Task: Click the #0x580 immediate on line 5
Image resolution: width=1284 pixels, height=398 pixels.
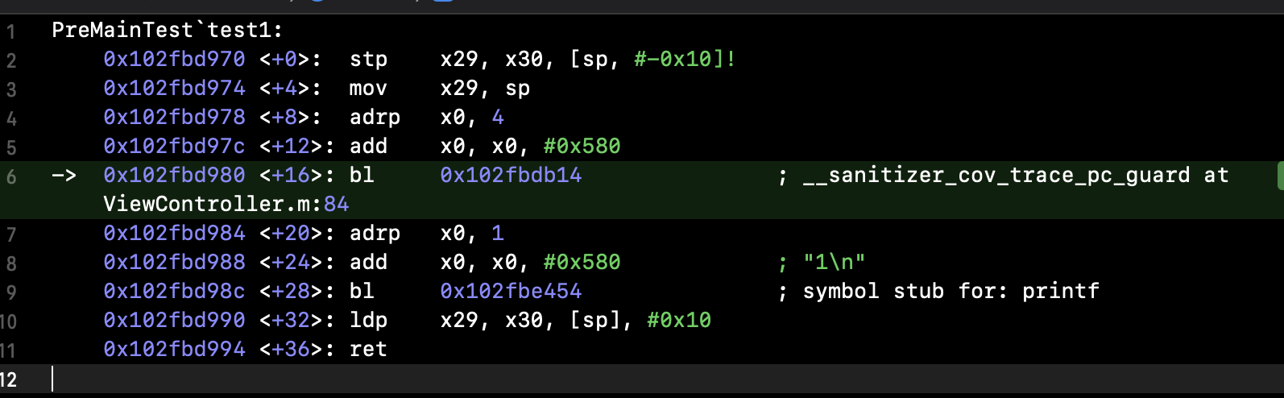Action: 582,147
